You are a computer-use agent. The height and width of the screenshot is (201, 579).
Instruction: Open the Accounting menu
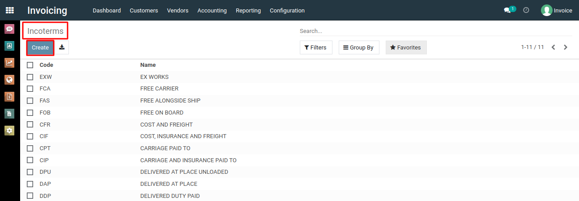(212, 10)
